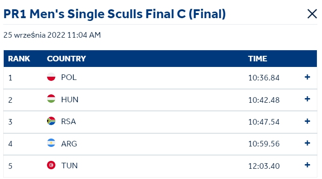Expand the POL result row details
This screenshot has height=179, width=322.
[x=307, y=77]
